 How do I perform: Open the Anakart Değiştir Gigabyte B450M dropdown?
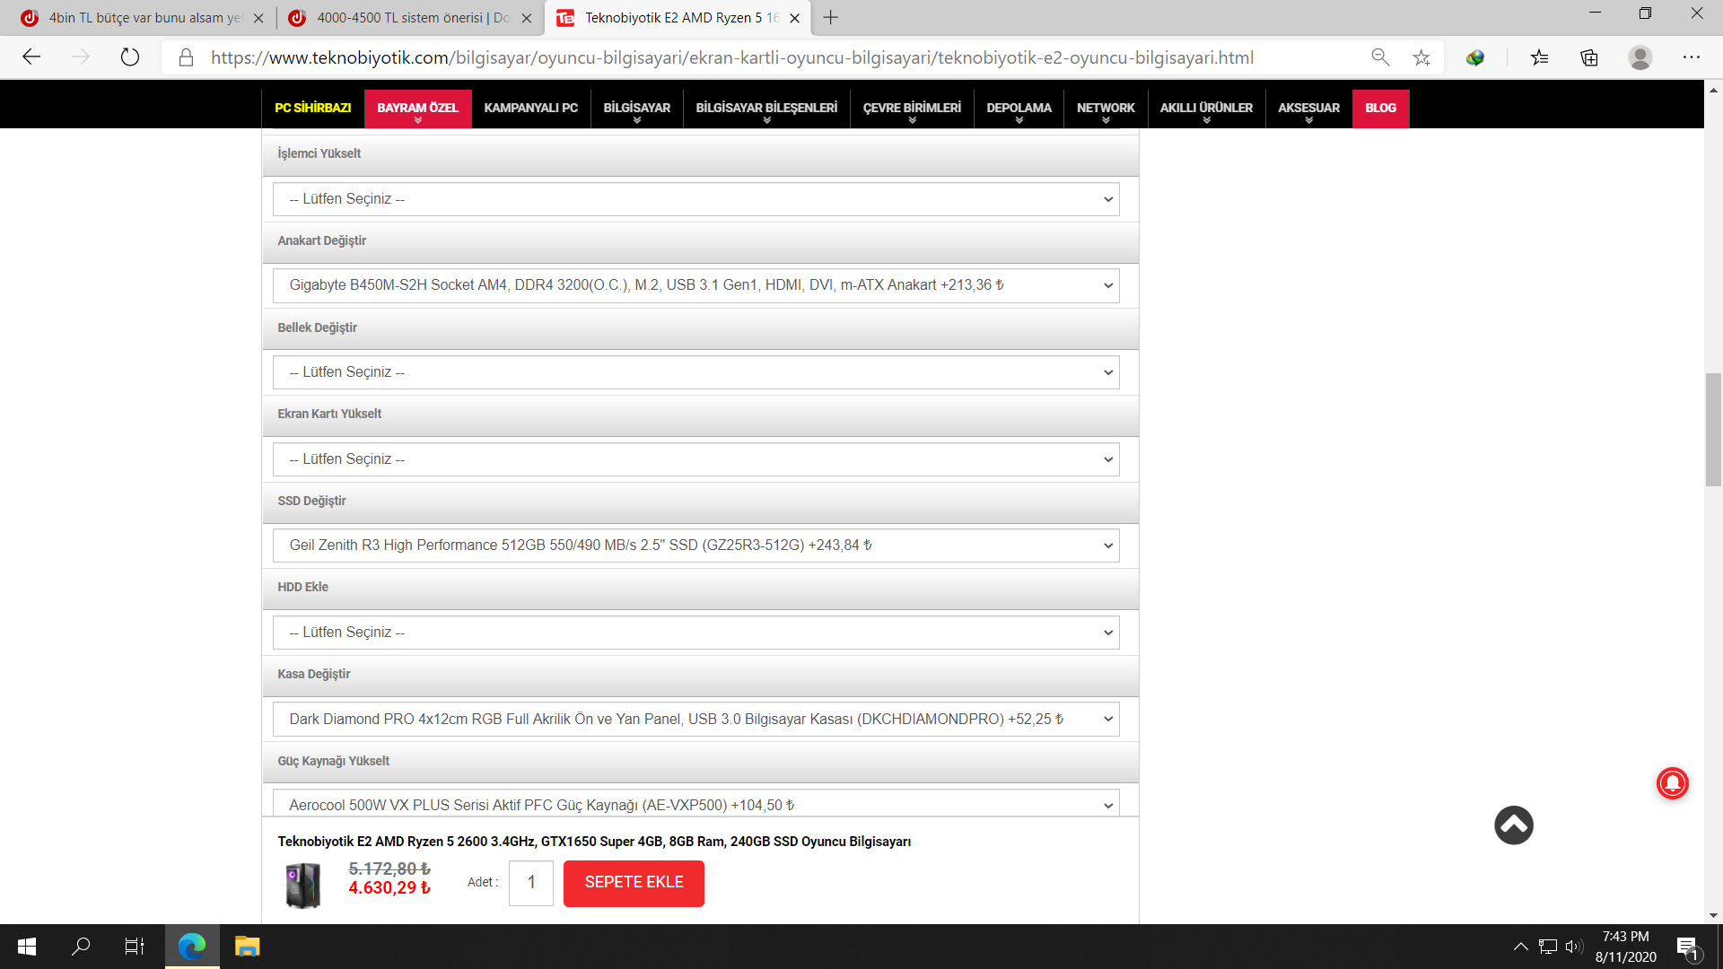[x=696, y=285]
